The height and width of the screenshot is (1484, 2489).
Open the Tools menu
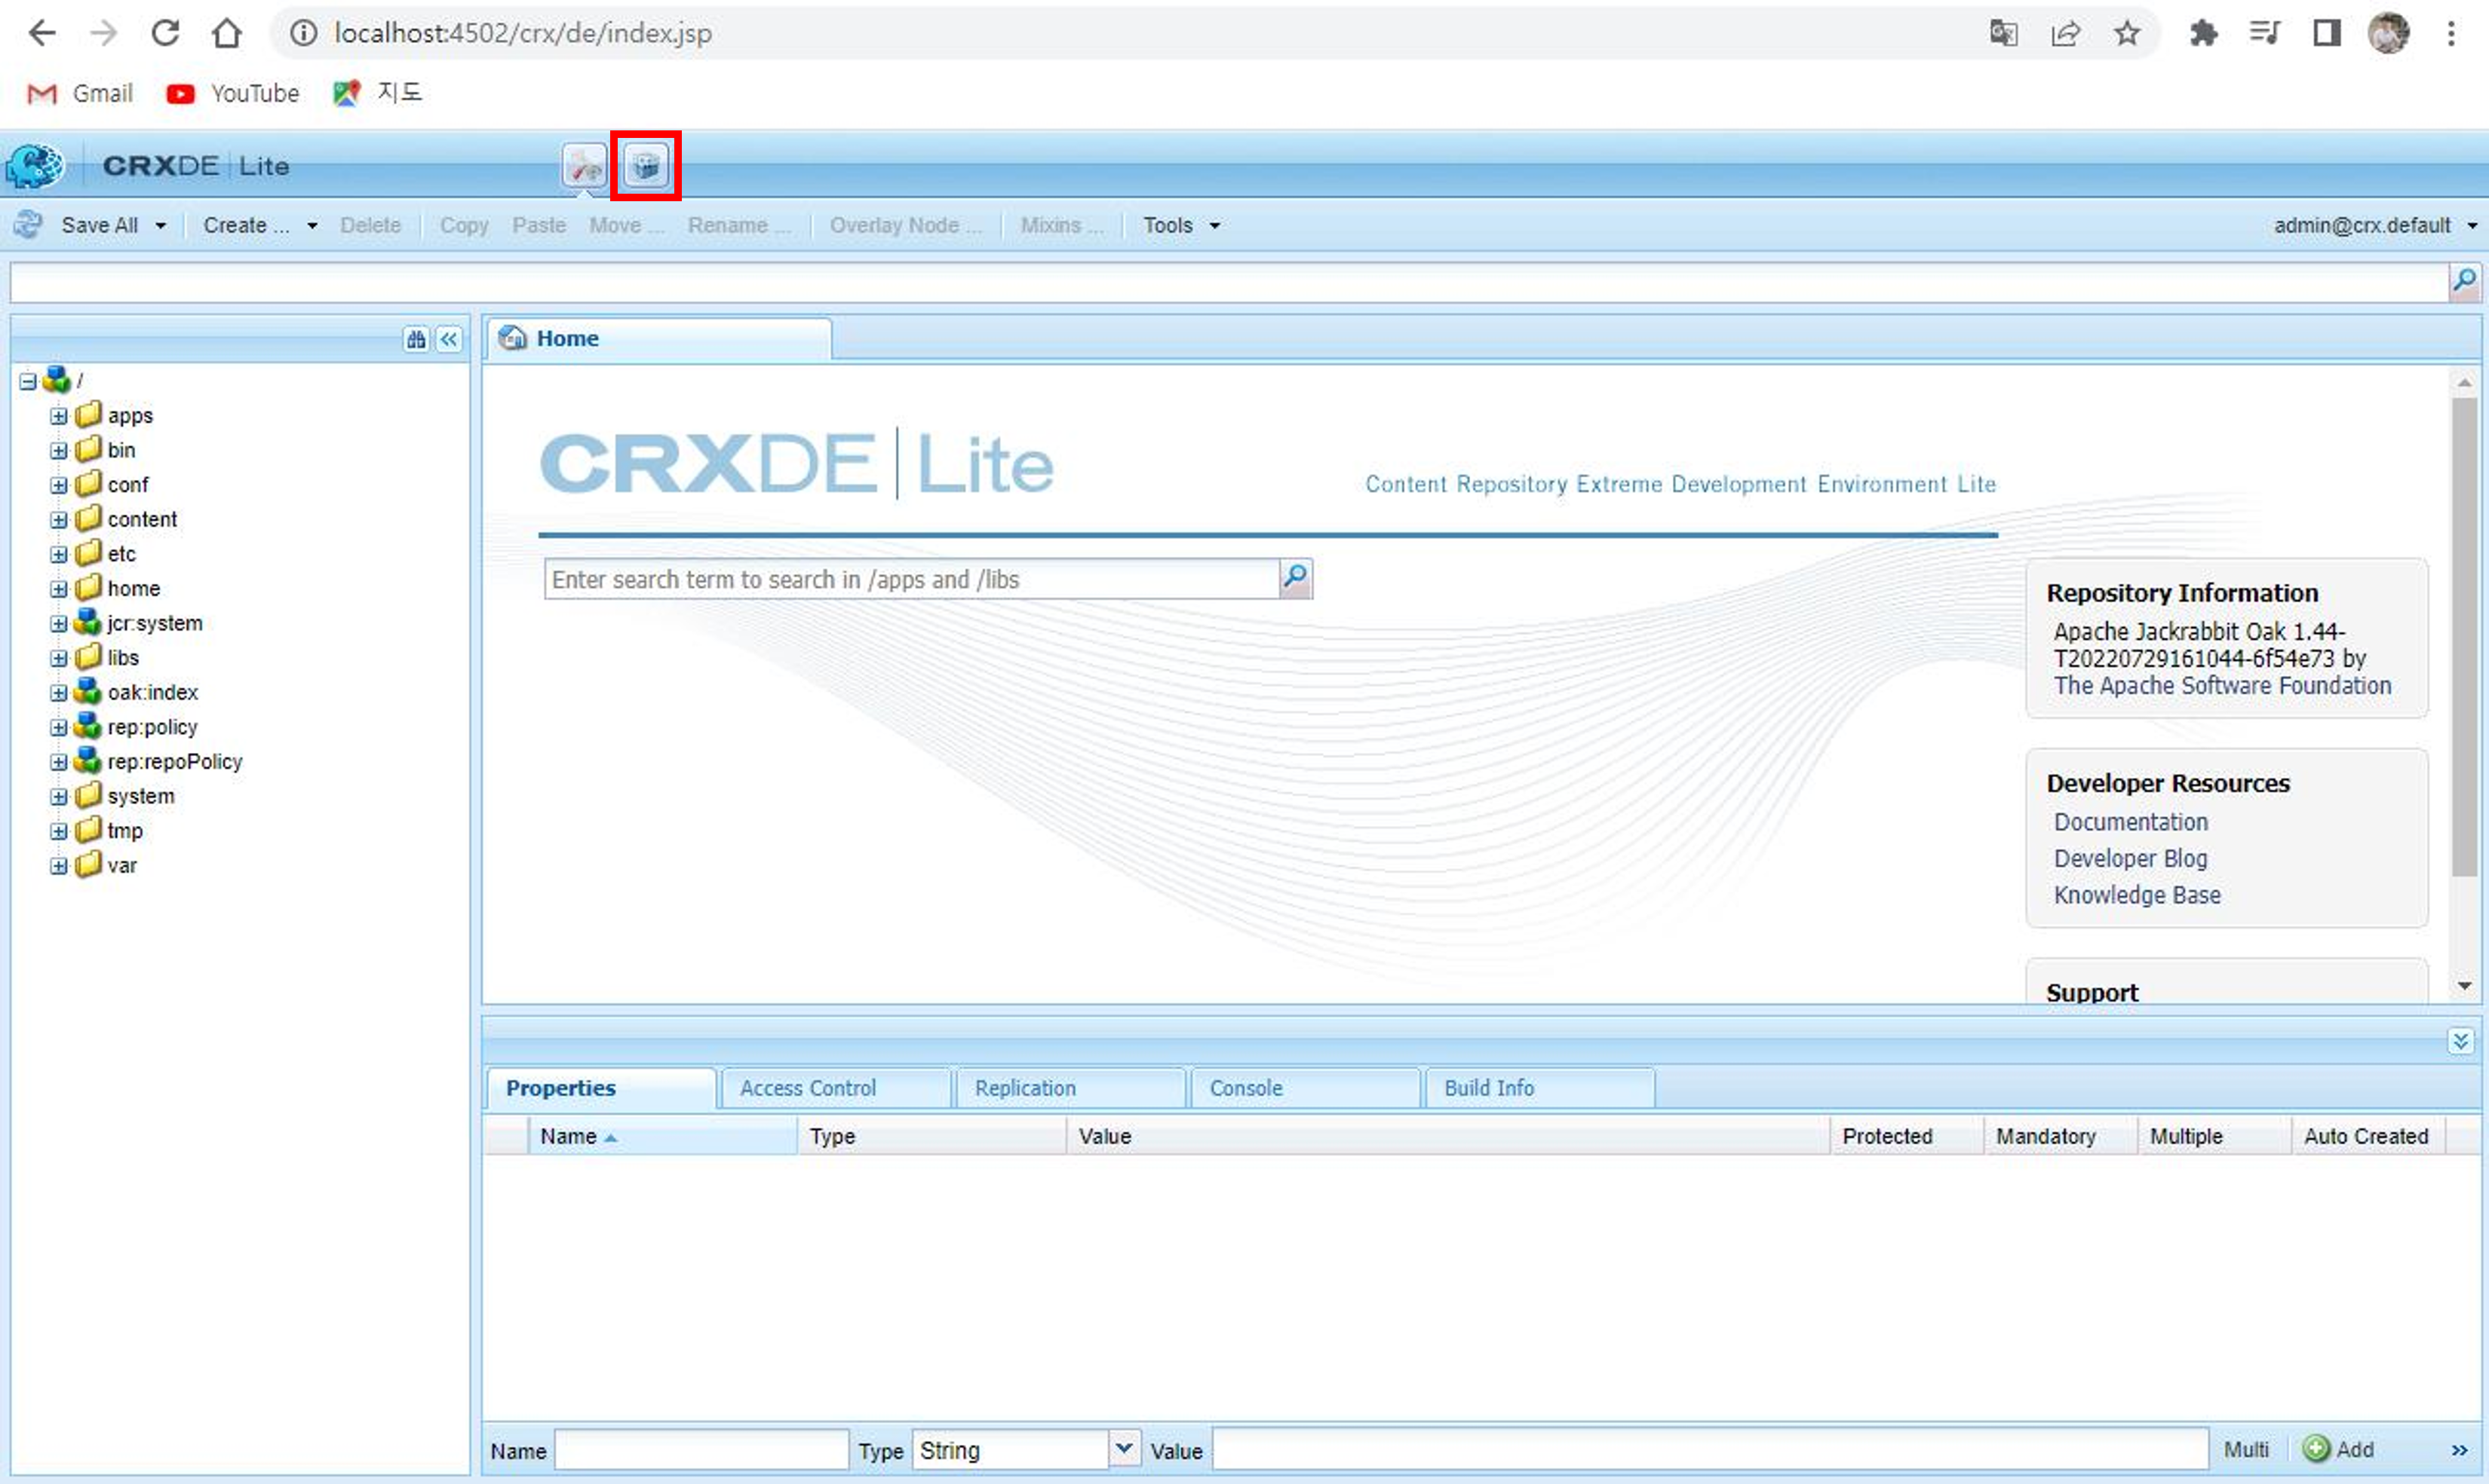pyautogui.click(x=1180, y=225)
